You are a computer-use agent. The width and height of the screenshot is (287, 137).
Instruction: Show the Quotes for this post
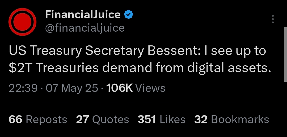(111, 120)
